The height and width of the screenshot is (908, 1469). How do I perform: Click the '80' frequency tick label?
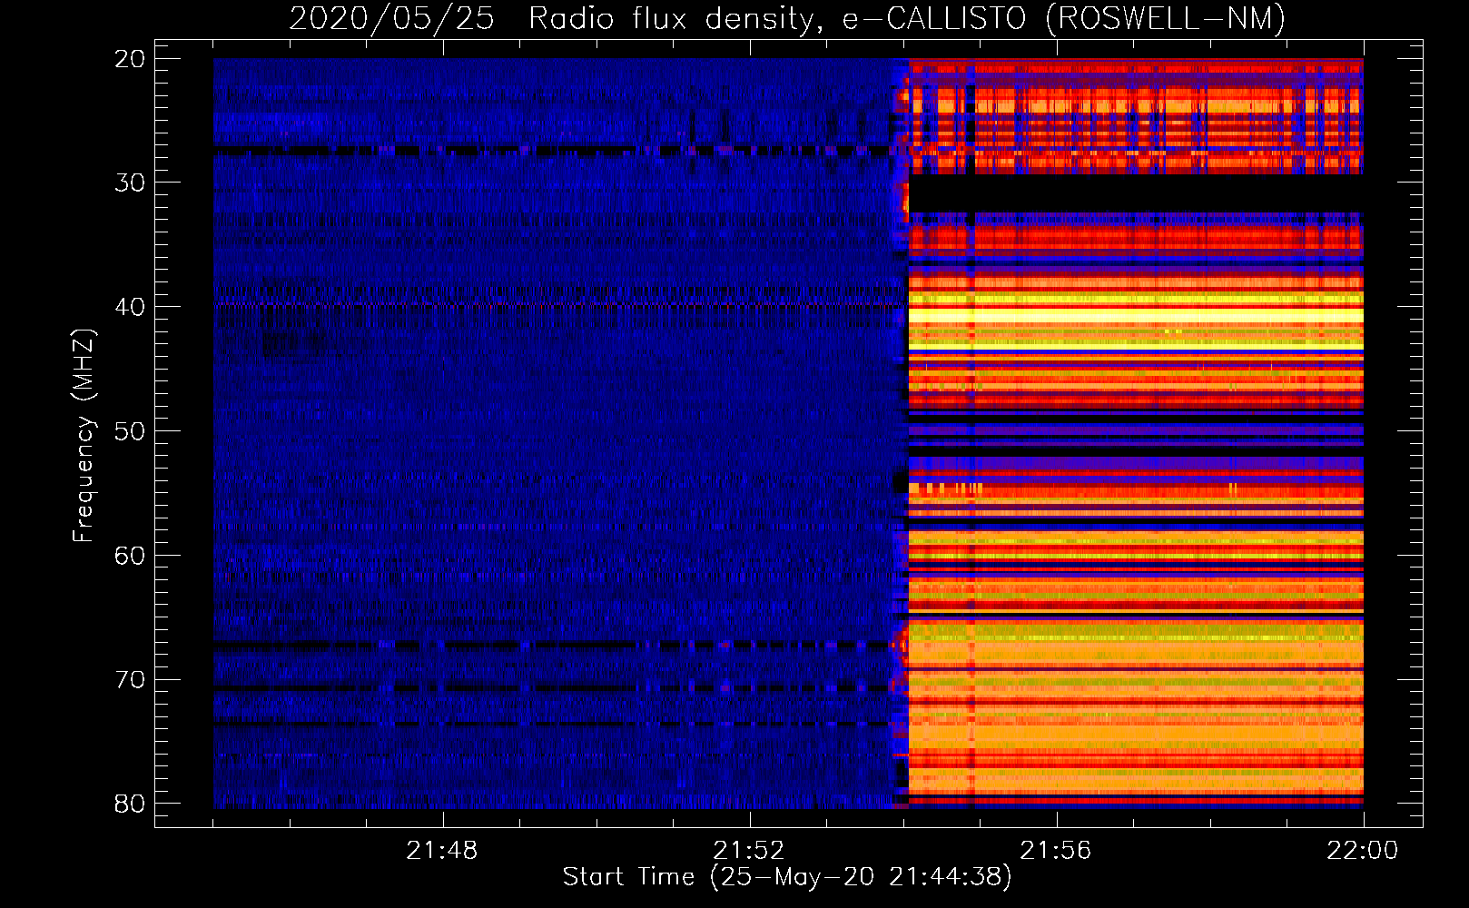click(130, 804)
